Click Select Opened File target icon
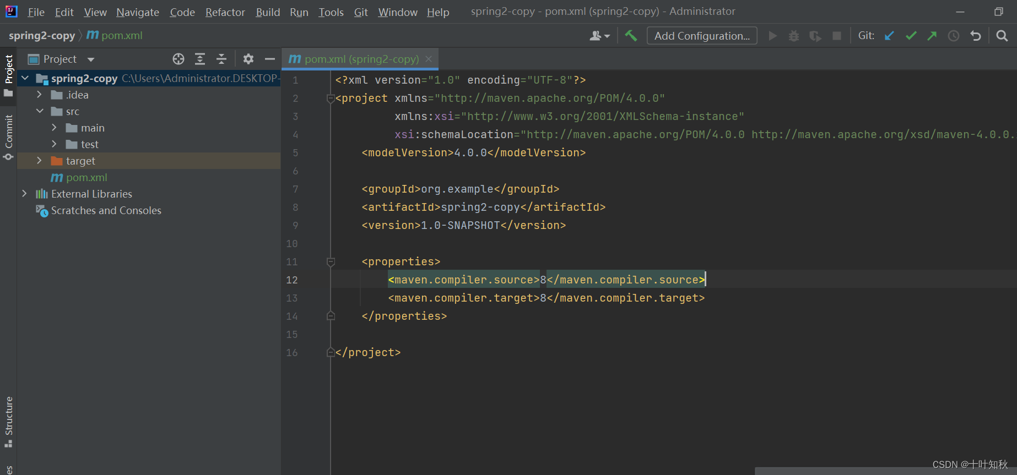The height and width of the screenshot is (475, 1017). (178, 59)
